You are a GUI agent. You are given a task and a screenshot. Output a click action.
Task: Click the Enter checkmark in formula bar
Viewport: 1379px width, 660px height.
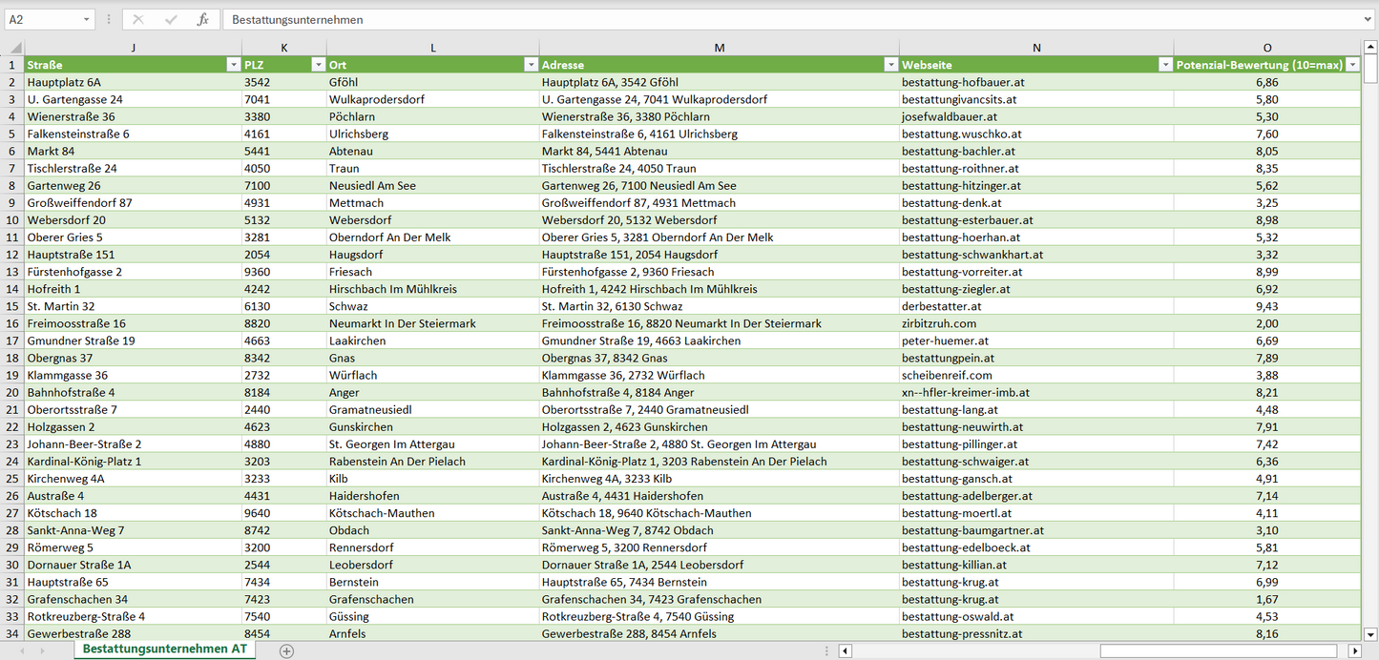pyautogui.click(x=171, y=19)
